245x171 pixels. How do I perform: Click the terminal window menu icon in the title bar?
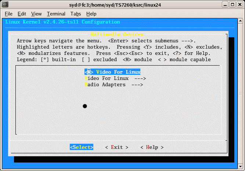click(x=5, y=4)
